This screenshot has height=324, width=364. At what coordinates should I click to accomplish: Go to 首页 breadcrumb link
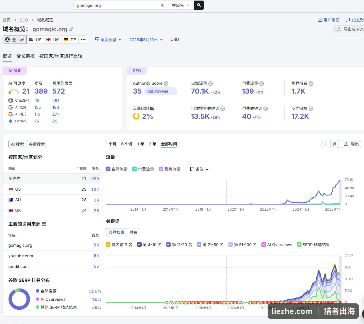pos(7,20)
